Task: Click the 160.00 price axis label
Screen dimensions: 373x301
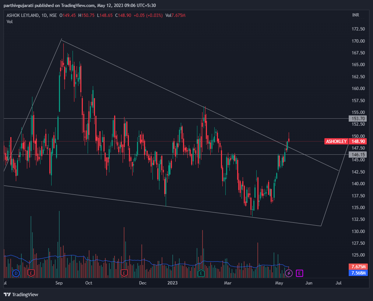Action: click(x=358, y=89)
